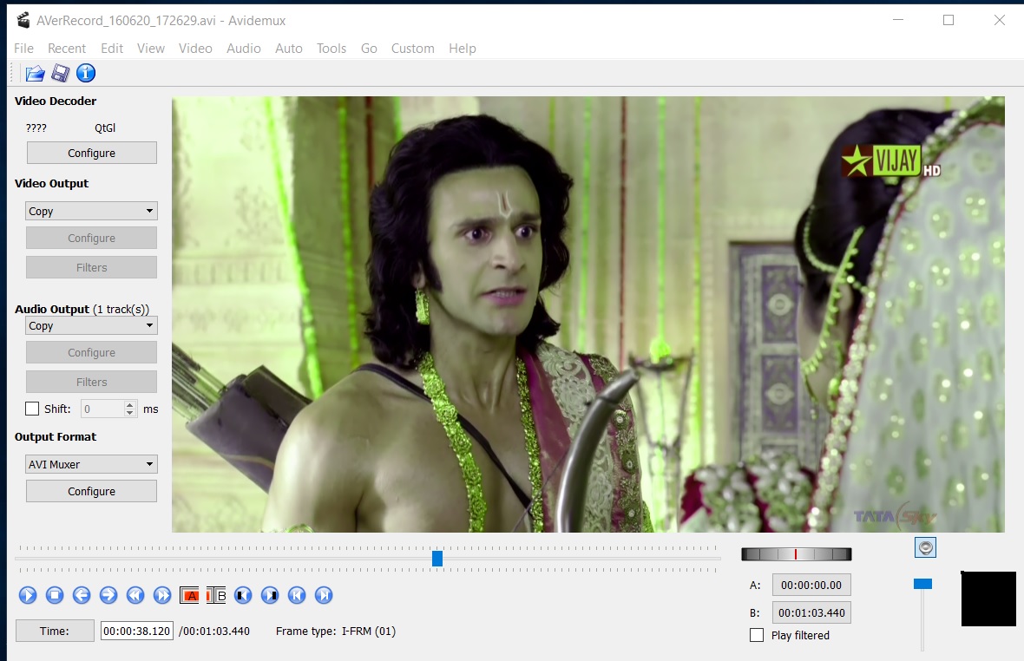Screen dimensions: 1024x661
Task: Seek to next black frame
Action: [x=270, y=595]
